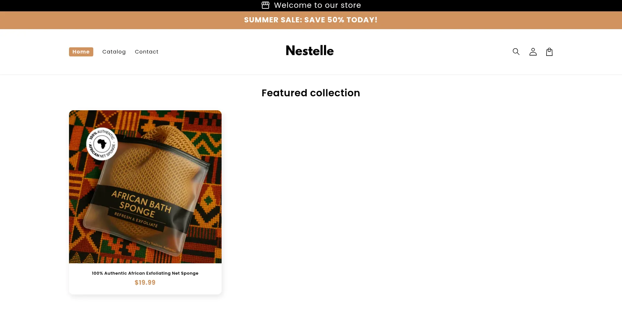Click the account login person icon
This screenshot has height=322, width=622.
[x=533, y=52]
